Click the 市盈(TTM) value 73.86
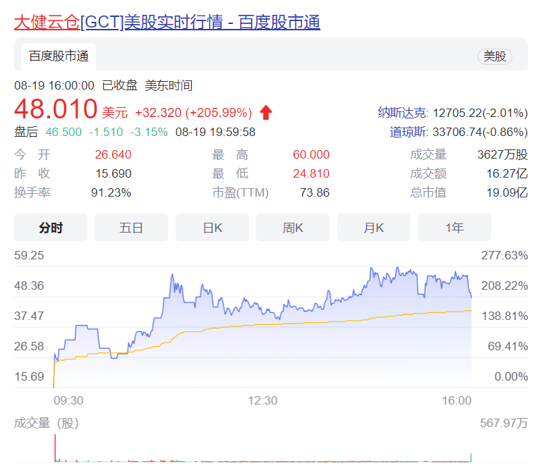Viewport: 556px width, 468px height. 315,192
